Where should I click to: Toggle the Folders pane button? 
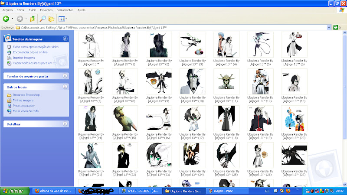click(51, 19)
